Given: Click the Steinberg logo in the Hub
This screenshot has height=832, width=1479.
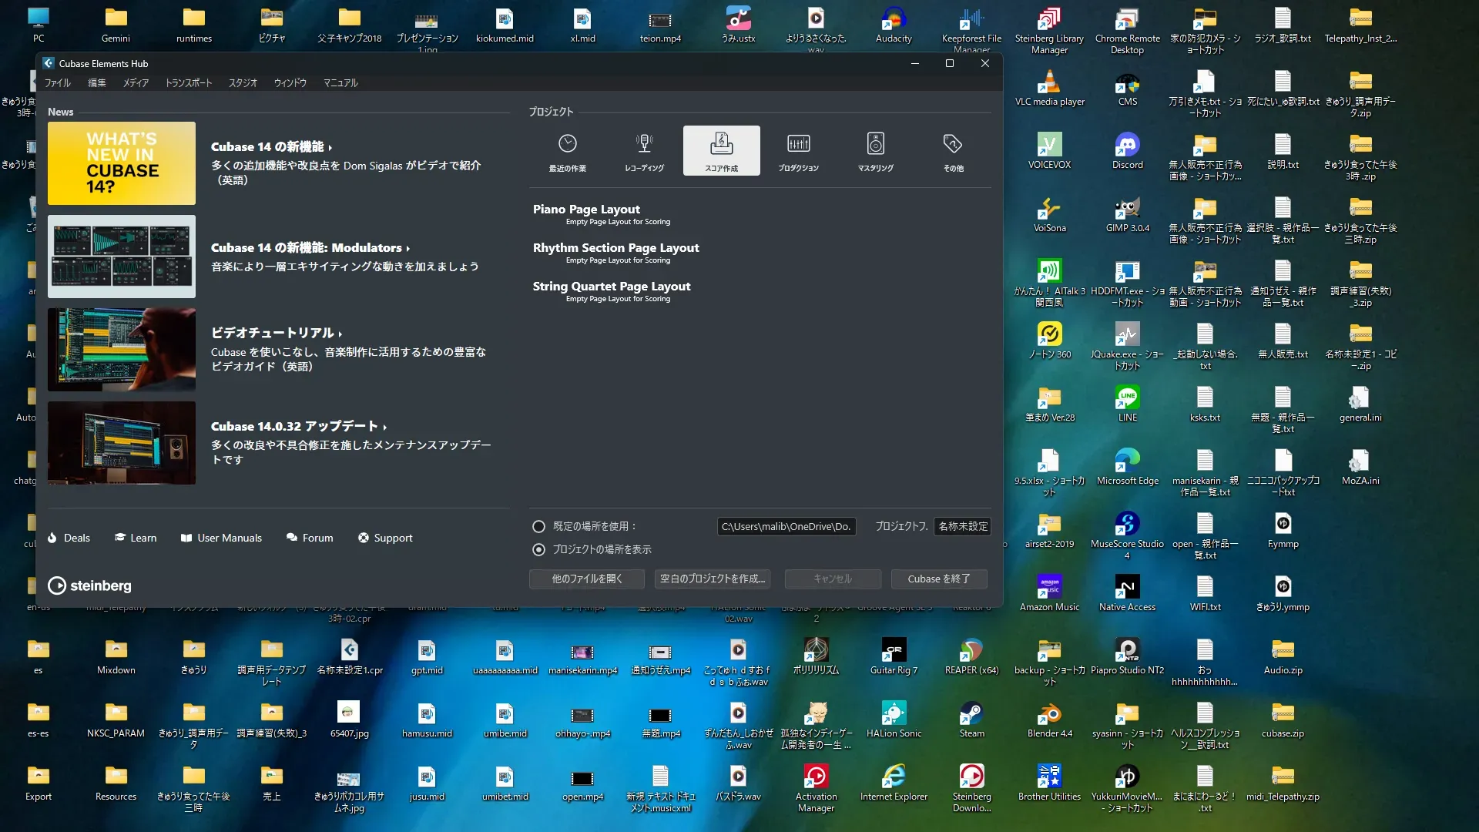Looking at the screenshot, I should tap(89, 585).
